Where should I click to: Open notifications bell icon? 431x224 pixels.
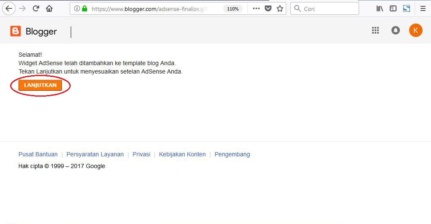395,30
